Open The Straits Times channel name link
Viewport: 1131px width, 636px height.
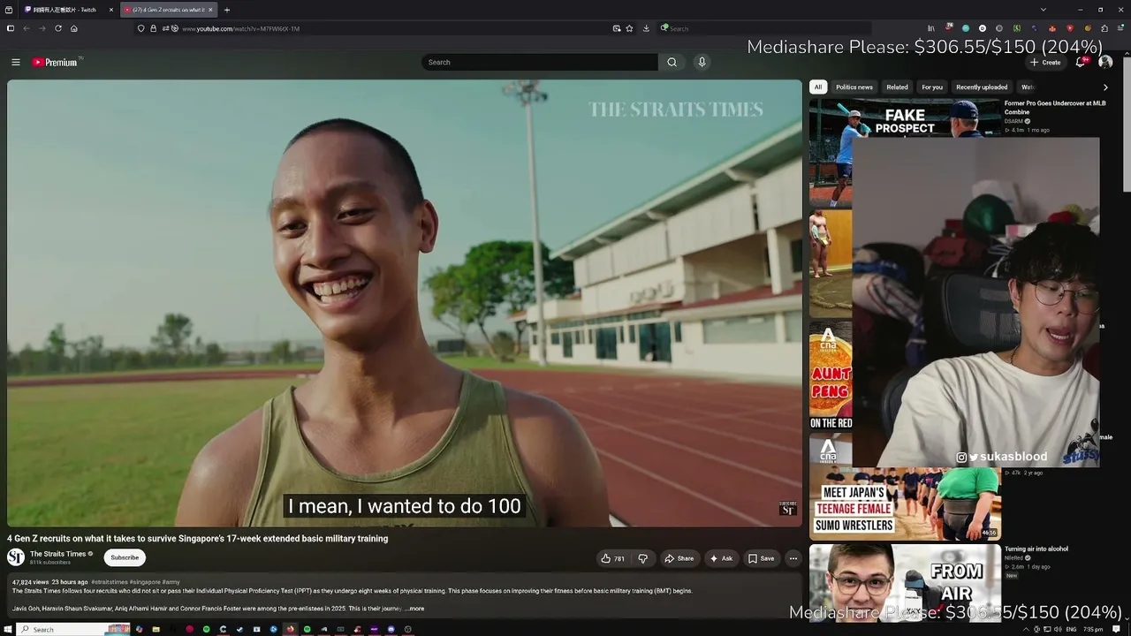58,554
